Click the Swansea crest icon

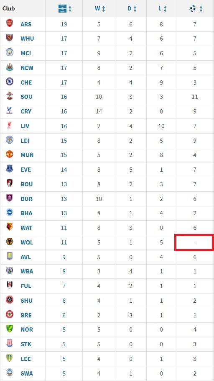click(10, 373)
